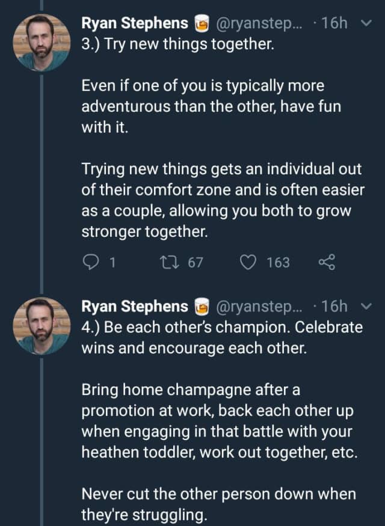Click whiskey glass emoji in first tweet header
Viewport: 385px width, 526px height.
[202, 24]
